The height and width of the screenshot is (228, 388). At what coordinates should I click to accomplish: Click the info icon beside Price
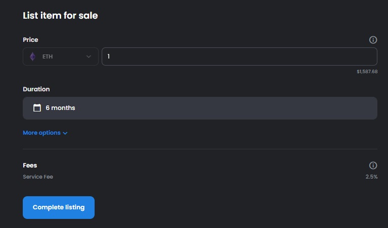(x=373, y=40)
